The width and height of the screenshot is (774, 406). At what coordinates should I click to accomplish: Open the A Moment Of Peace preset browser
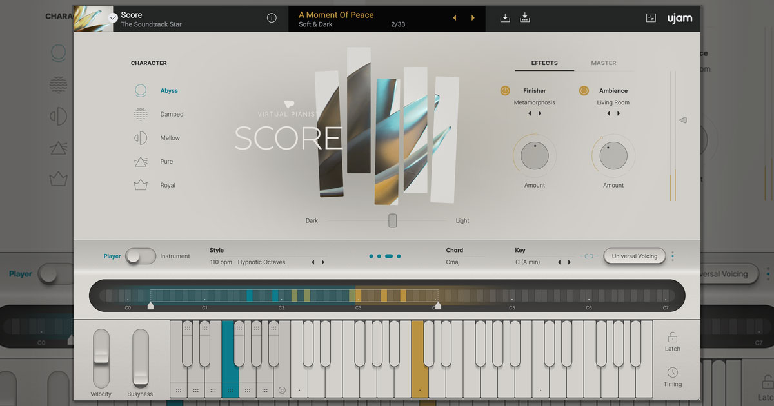click(336, 15)
